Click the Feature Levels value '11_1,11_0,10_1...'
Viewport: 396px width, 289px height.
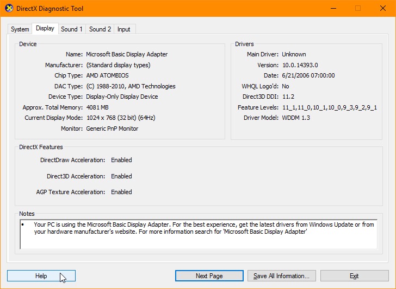[x=330, y=107]
